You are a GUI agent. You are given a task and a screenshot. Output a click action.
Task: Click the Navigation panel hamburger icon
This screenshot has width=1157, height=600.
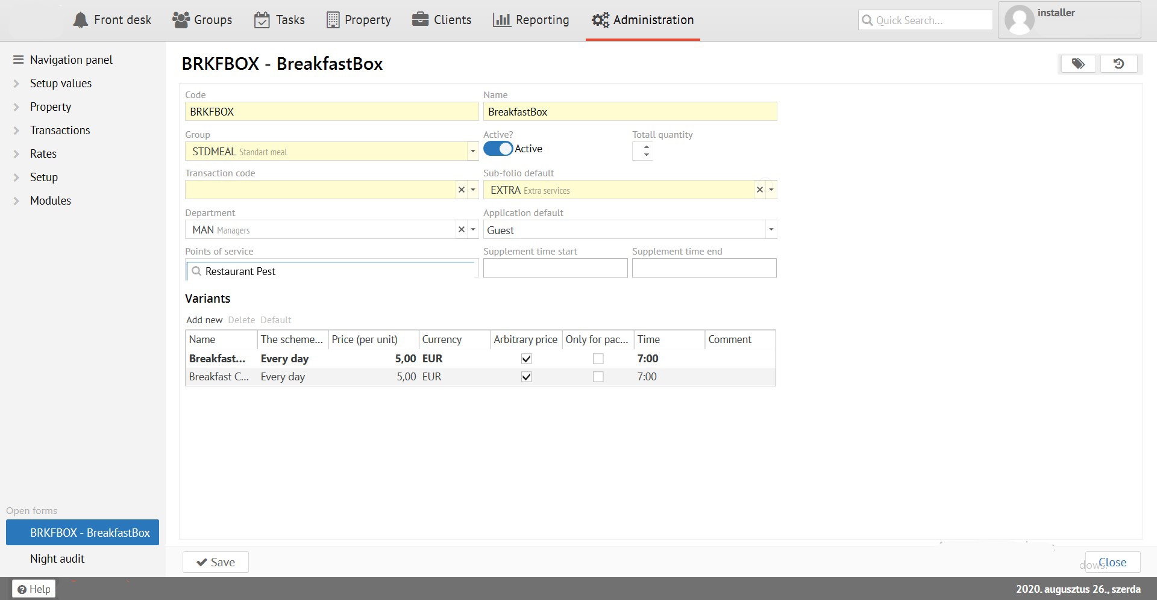[x=18, y=60]
